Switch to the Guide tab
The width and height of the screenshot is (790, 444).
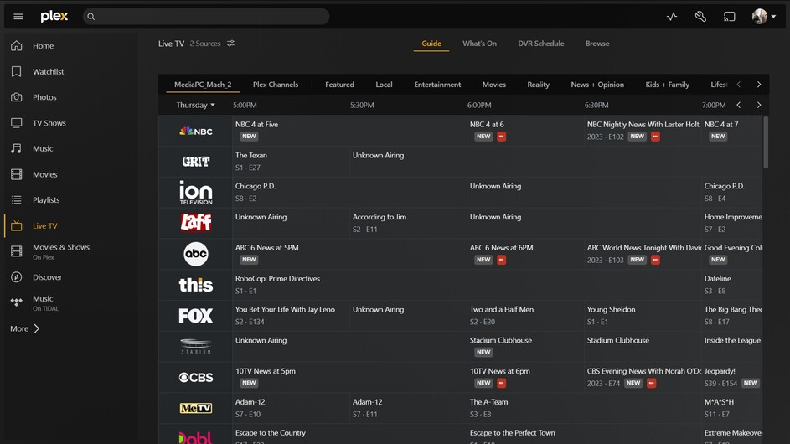coord(431,44)
